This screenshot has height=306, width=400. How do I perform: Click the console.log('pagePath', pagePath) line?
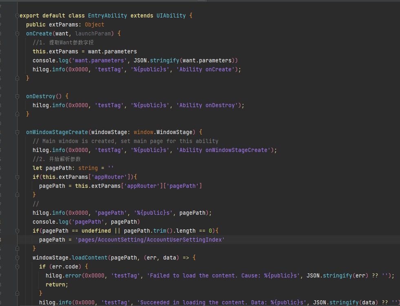[x=86, y=222]
